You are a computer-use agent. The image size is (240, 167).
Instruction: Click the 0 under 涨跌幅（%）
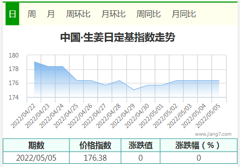point(199,157)
